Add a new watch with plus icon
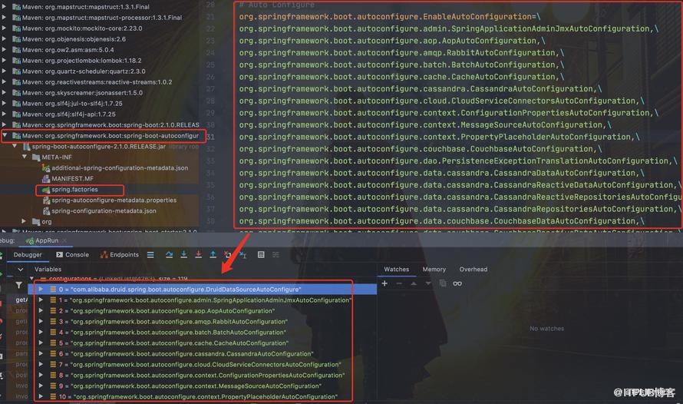 pyautogui.click(x=384, y=283)
